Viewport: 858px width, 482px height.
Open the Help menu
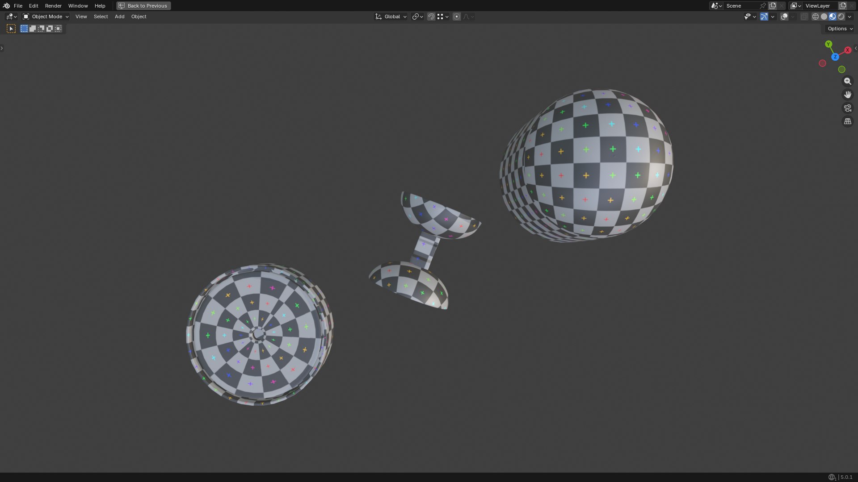click(100, 6)
